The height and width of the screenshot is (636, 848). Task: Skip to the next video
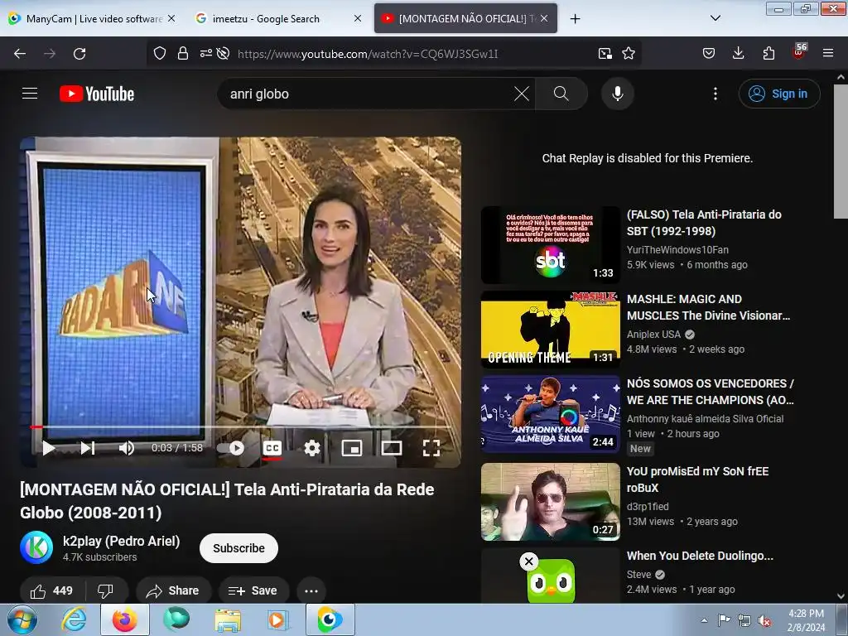[88, 448]
